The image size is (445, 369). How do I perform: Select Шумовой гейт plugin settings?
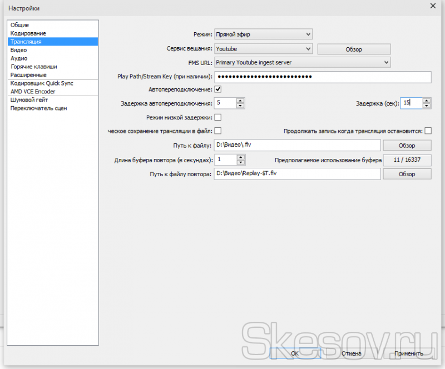[29, 100]
